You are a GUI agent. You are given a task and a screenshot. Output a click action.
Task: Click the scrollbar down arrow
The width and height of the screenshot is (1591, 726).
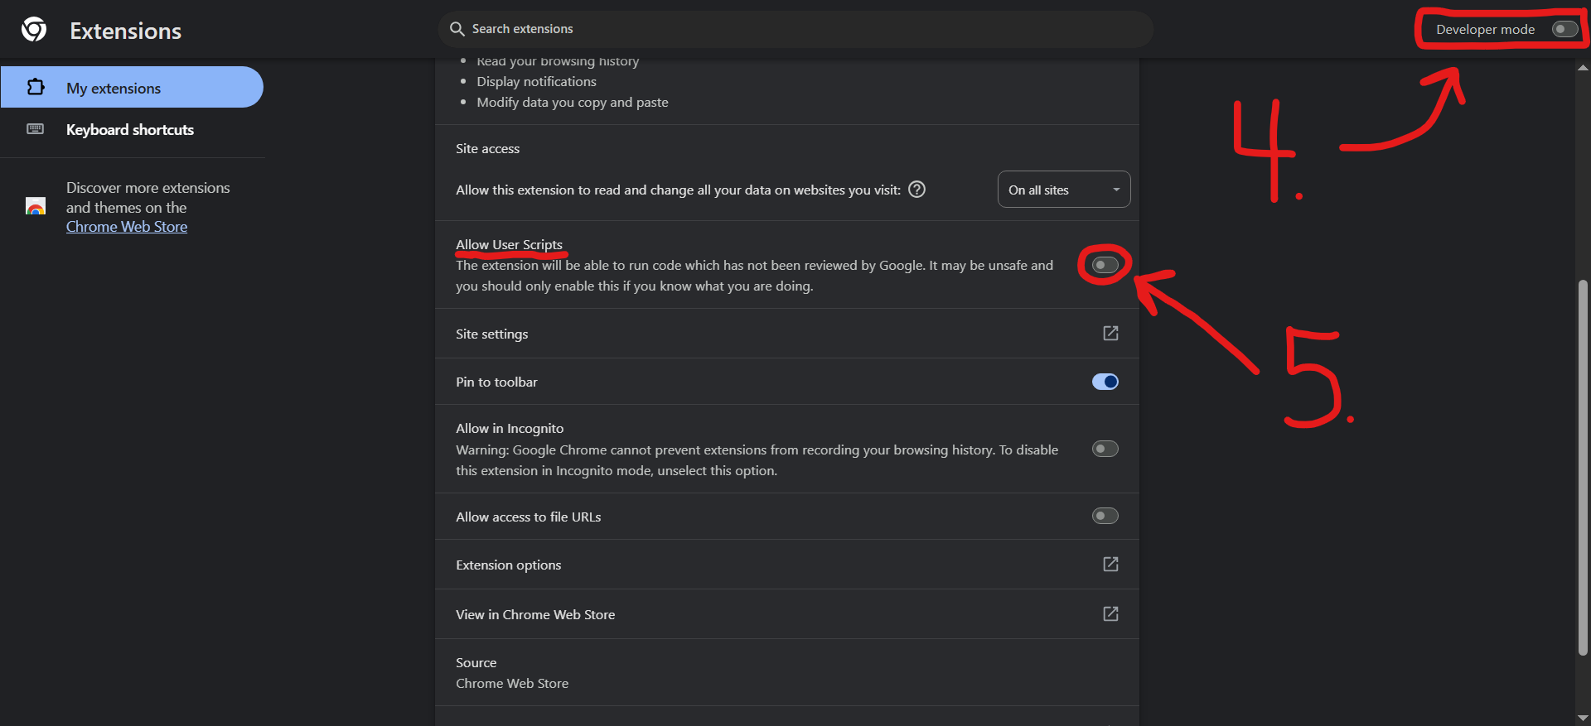pyautogui.click(x=1584, y=718)
